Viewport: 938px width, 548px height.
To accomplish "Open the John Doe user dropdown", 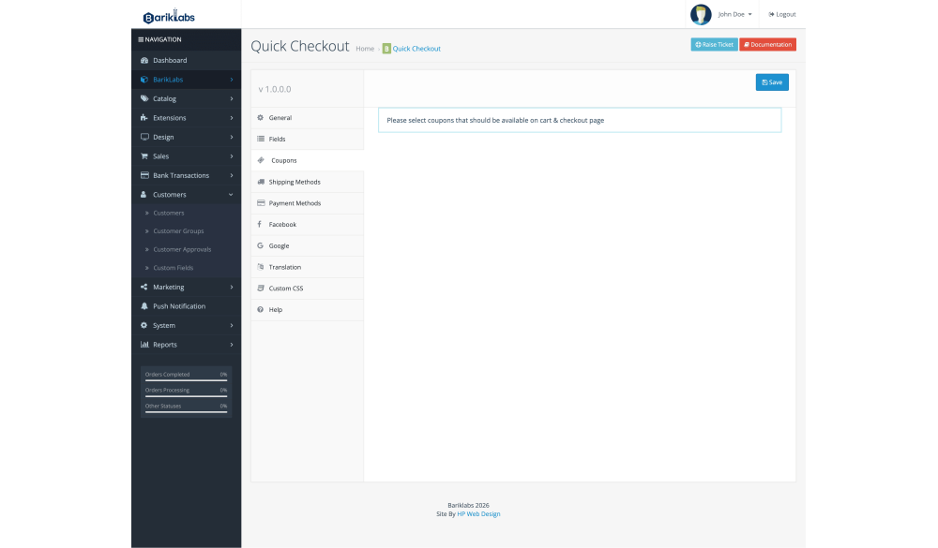I will coord(734,14).
